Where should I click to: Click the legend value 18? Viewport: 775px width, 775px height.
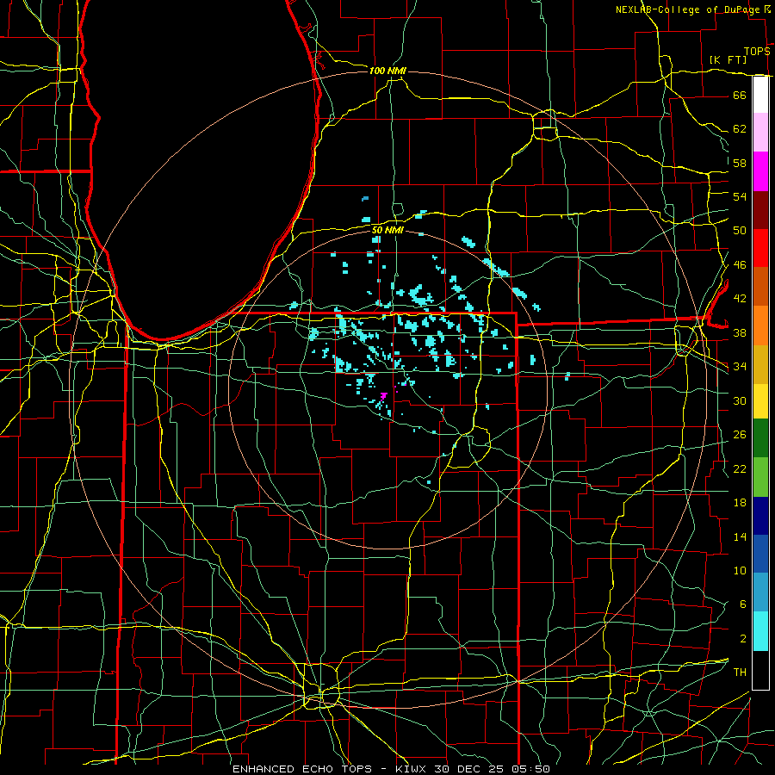740,503
